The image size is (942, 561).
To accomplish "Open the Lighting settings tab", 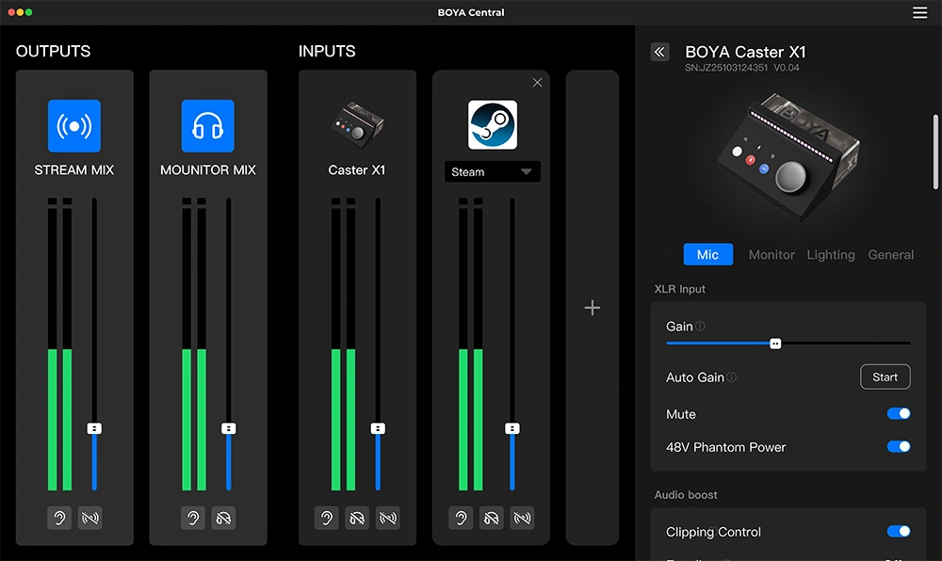I will tap(831, 254).
